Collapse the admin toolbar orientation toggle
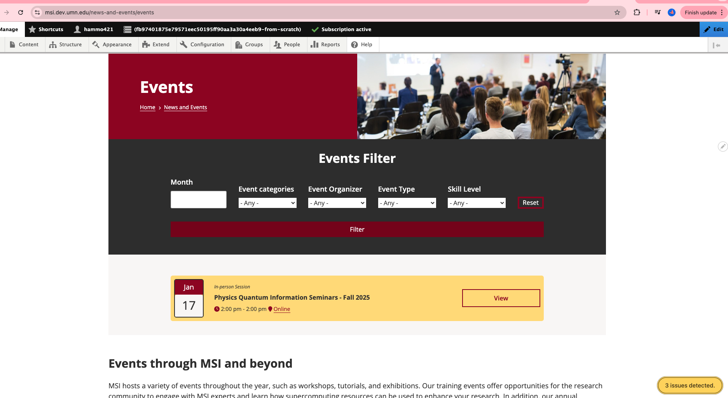Image resolution: width=728 pixels, height=398 pixels. coord(717,45)
